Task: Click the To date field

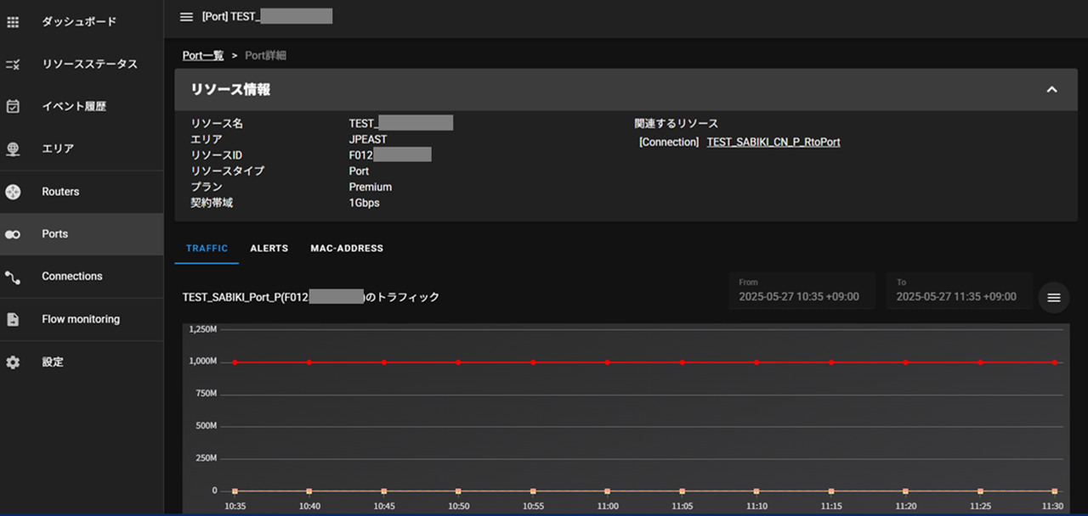Action: [959, 290]
